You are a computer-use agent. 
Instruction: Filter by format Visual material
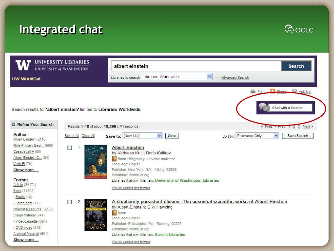click(x=24, y=215)
